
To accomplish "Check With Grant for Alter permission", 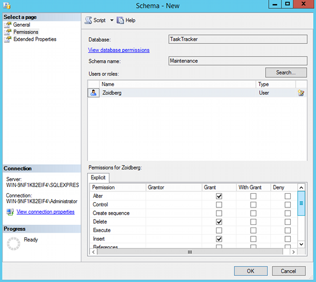I will pos(253,196).
